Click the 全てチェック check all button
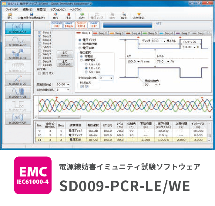Image resolution: width=215 pixels, height=206 pixels. click(x=65, y=54)
